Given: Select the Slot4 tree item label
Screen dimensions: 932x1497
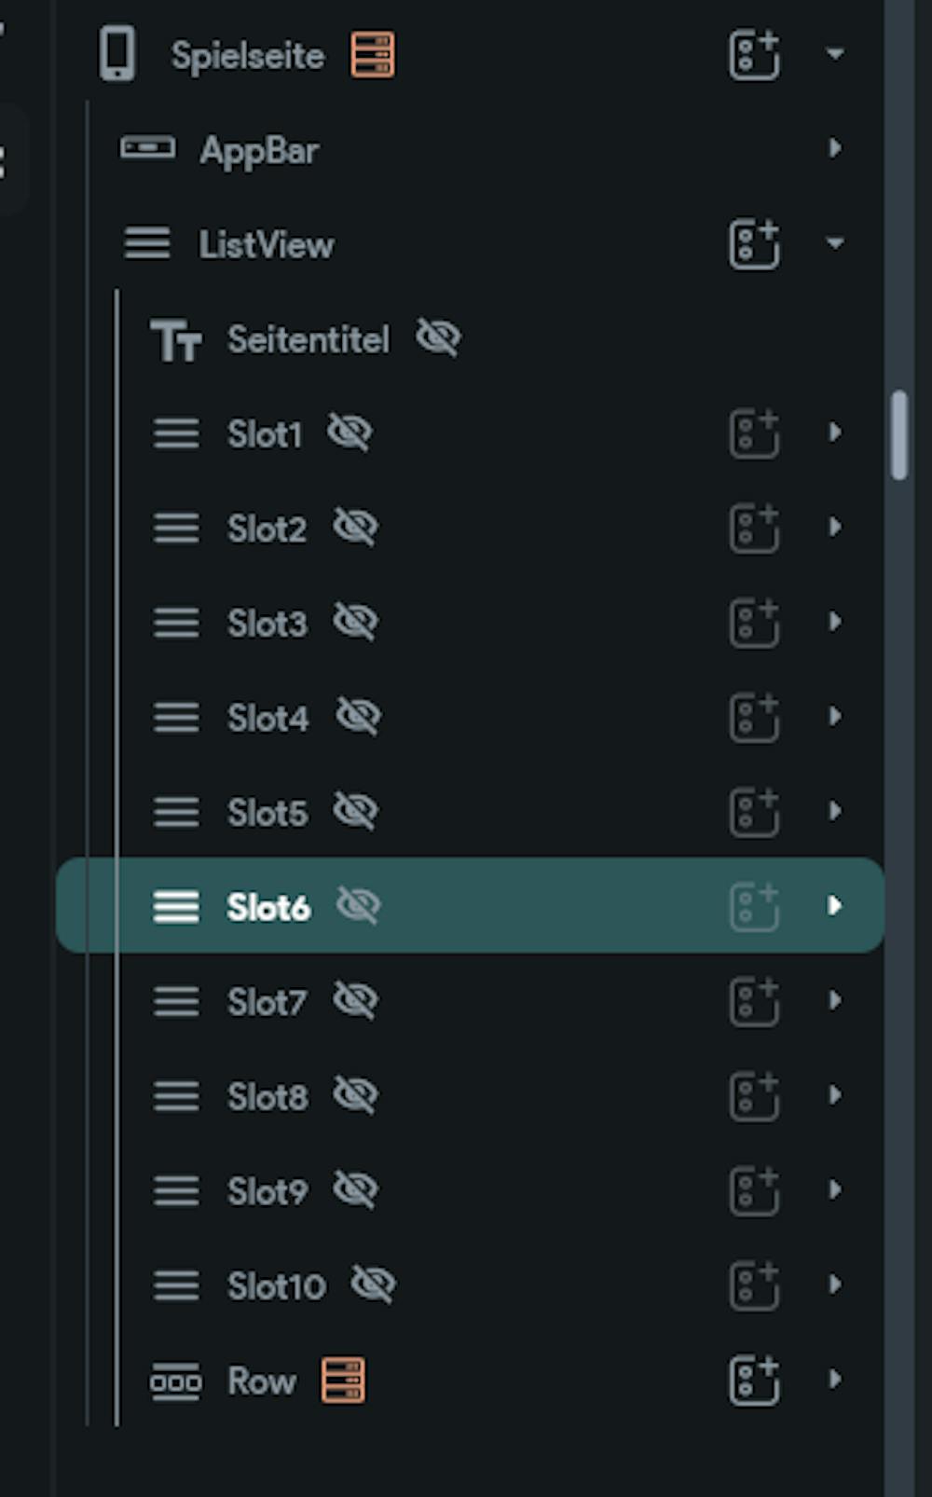Looking at the screenshot, I should (x=267, y=718).
